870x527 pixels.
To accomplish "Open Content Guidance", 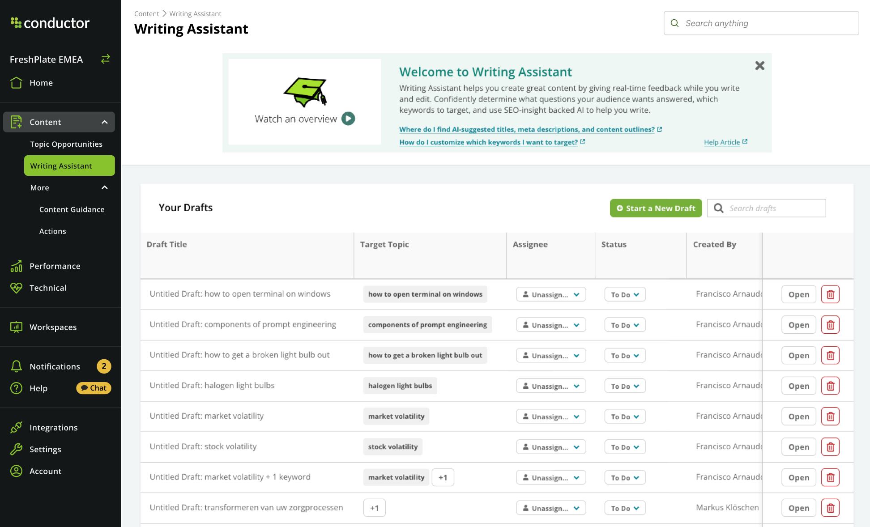I will (x=72, y=209).
